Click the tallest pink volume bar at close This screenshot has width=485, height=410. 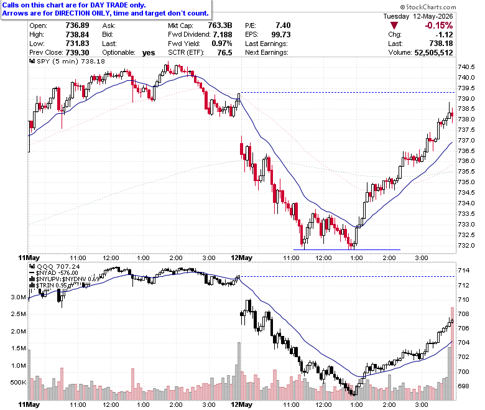452,353
